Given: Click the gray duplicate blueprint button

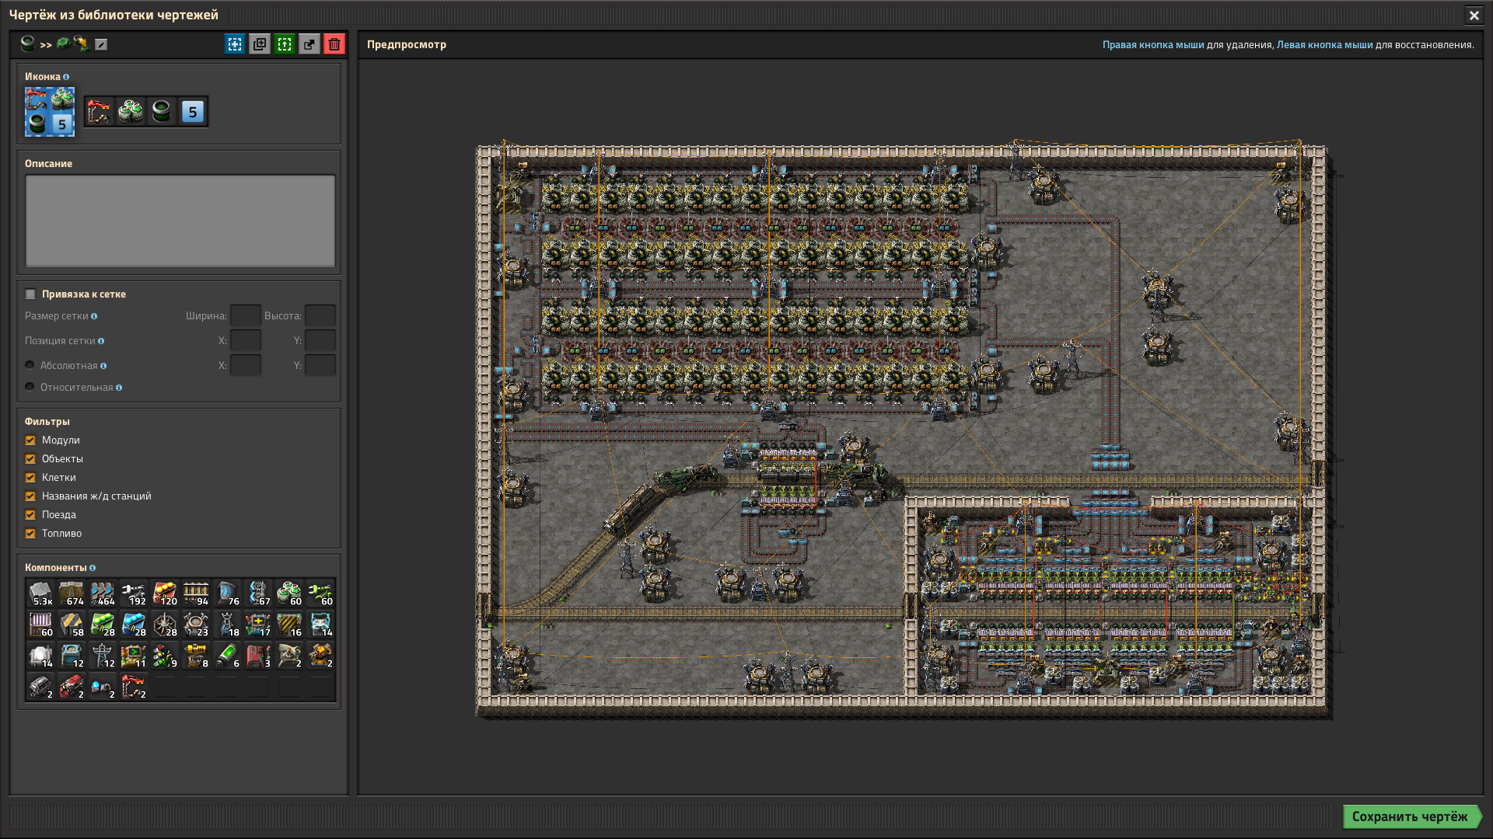Looking at the screenshot, I should (260, 44).
